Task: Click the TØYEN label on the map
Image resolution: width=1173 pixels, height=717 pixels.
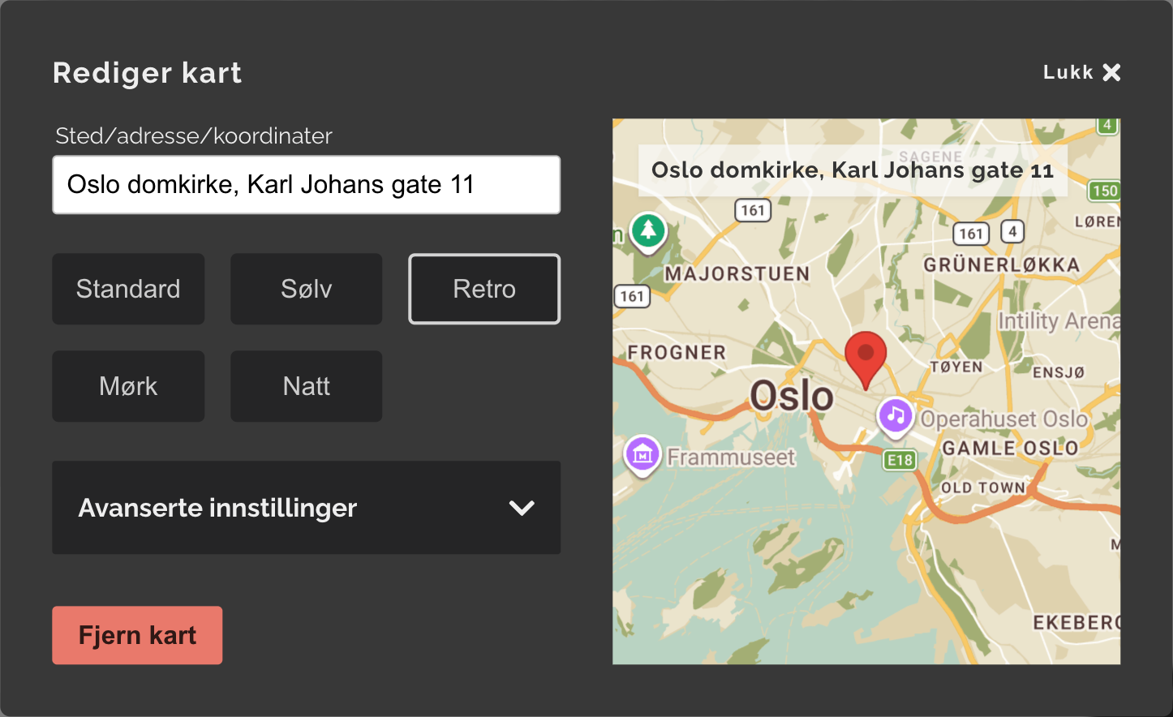Action: [x=956, y=367]
